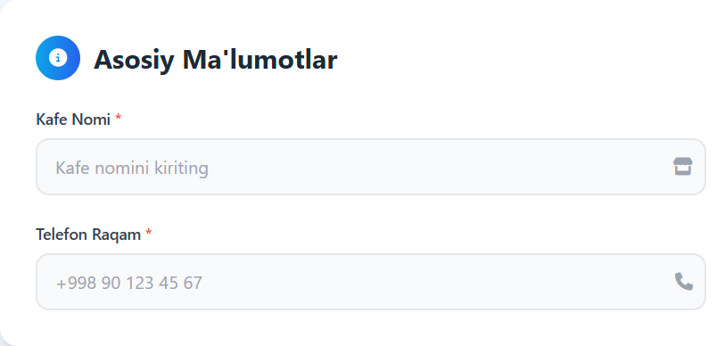Click the "Kafe Nomi" field label
725x346 pixels.
click(x=73, y=119)
